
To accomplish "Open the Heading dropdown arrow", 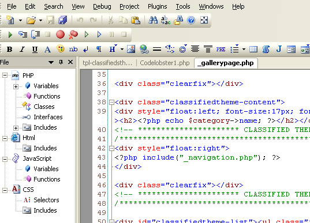I will 122,49.
